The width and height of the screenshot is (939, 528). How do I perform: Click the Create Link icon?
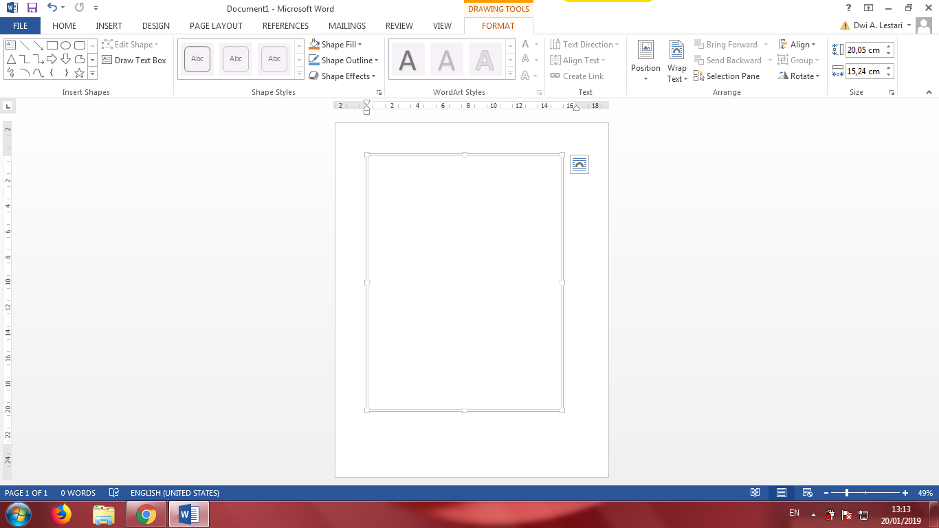(579, 76)
